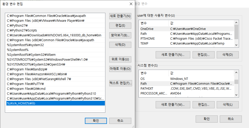Select the bare %SystemRoot% entry
This screenshot has height=128, width=249.
(56, 50)
